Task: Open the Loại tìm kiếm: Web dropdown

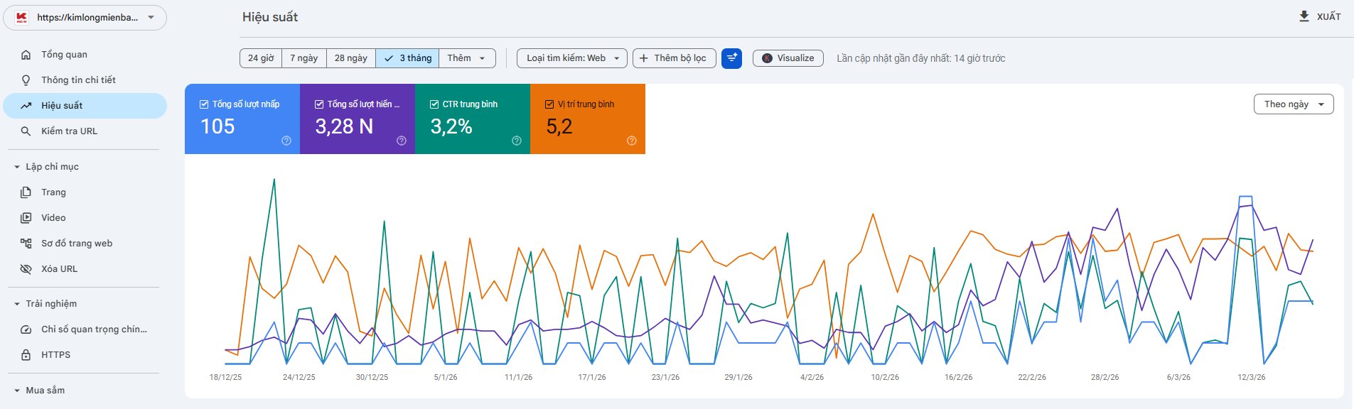Action: (572, 58)
